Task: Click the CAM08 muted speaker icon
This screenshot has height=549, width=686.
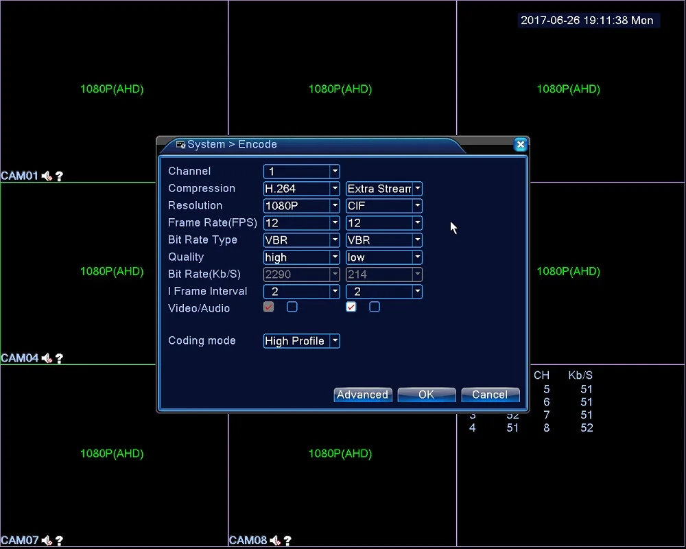Action: (275, 540)
